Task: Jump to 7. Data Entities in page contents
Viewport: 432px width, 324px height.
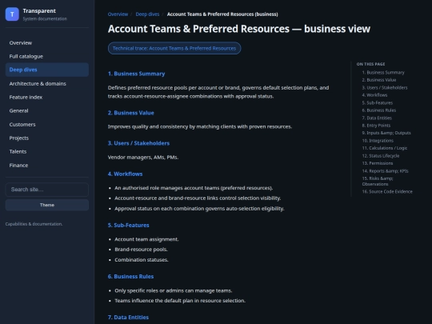Action: (x=377, y=118)
